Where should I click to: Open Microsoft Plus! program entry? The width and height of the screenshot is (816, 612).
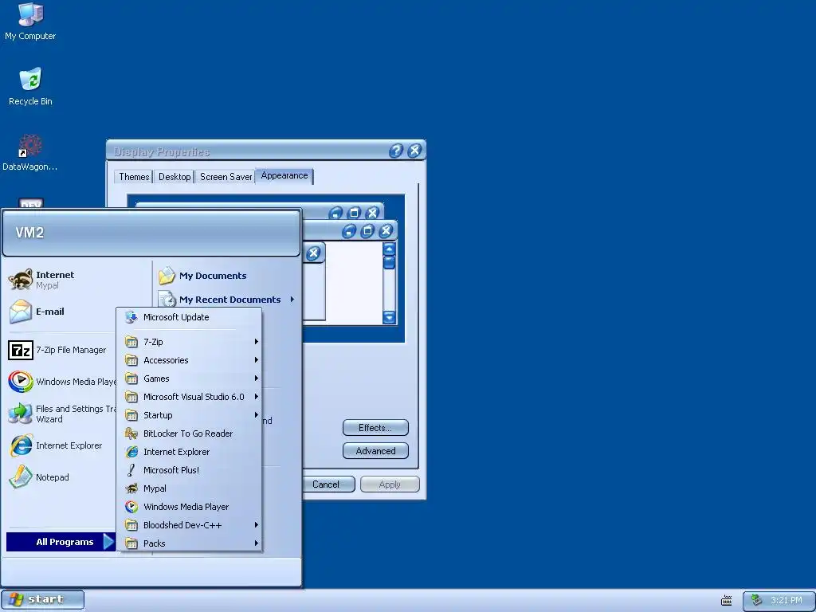190,470
